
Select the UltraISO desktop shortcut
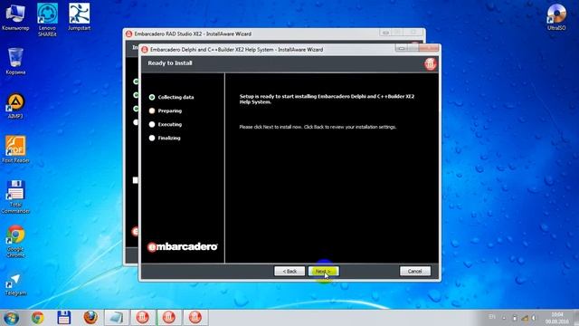(x=556, y=17)
